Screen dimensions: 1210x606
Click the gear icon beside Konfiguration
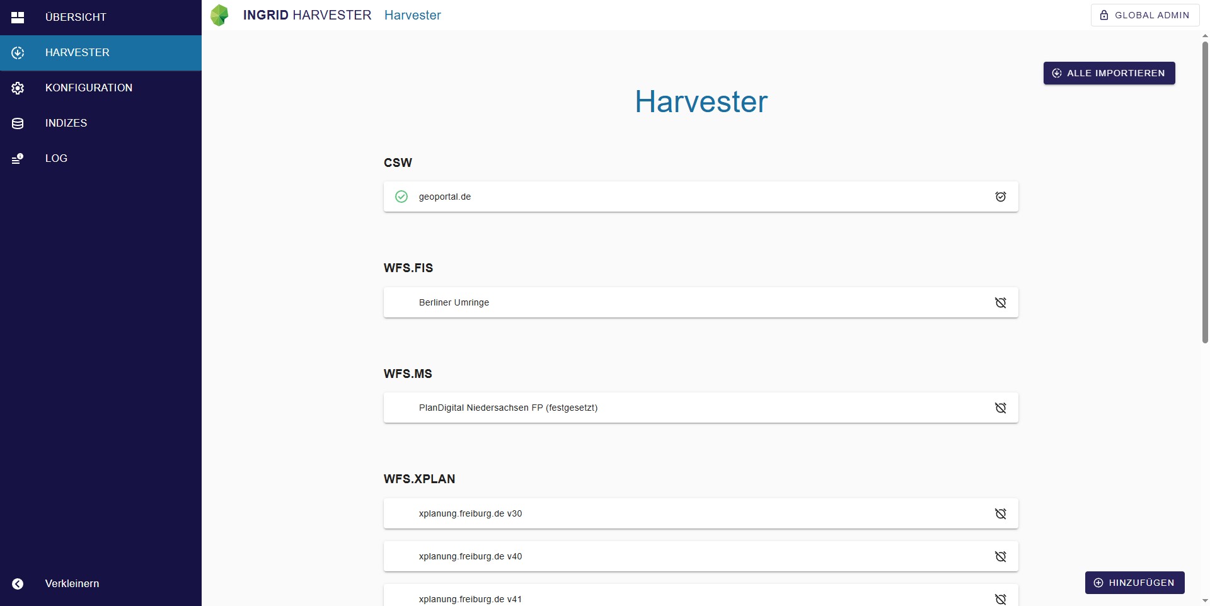point(18,88)
